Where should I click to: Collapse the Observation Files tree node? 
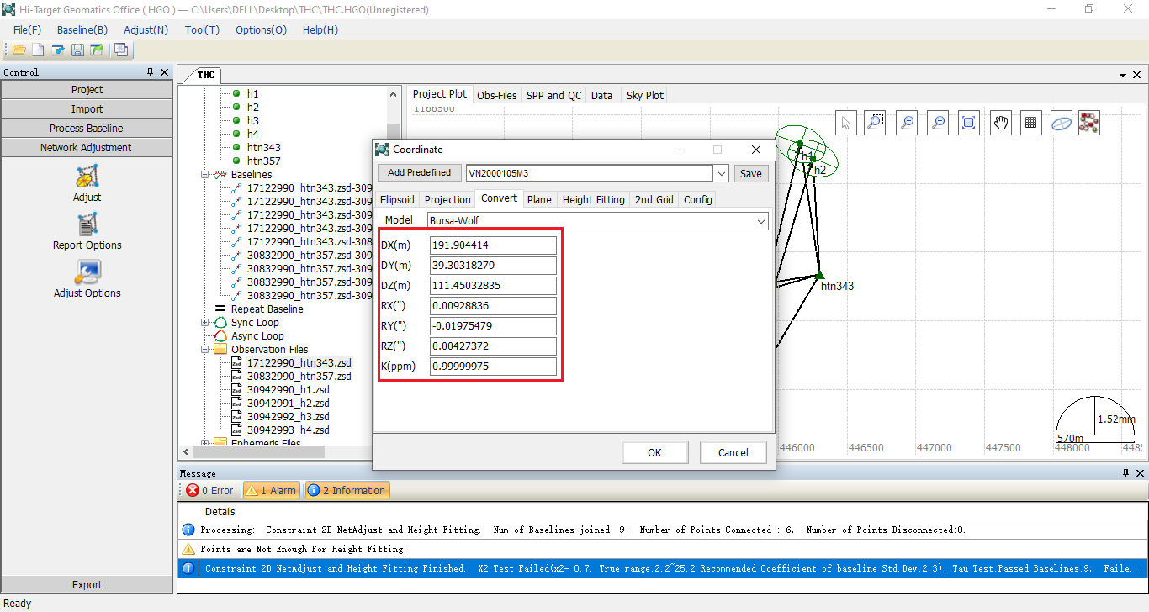tap(205, 350)
